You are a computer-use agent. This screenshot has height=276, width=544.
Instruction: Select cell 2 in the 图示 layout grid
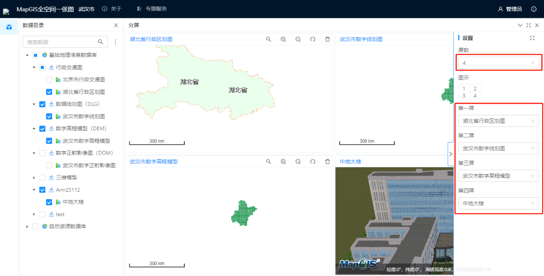coord(475,89)
